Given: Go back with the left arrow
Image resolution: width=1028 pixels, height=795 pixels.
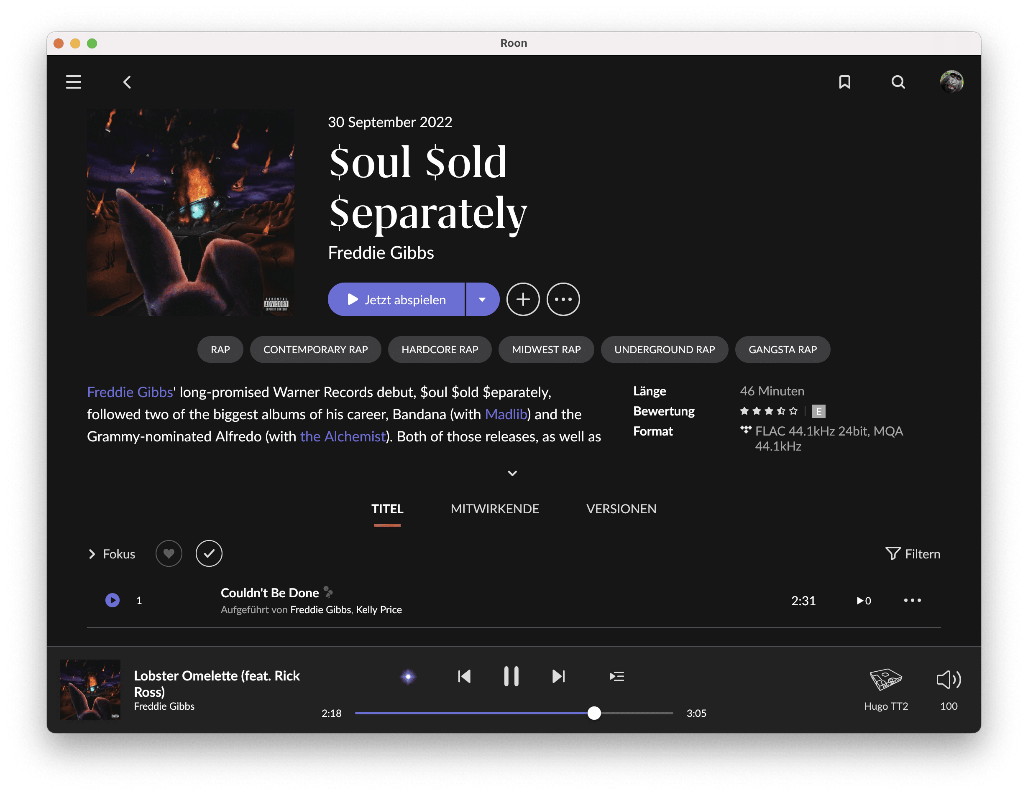Looking at the screenshot, I should point(127,82).
